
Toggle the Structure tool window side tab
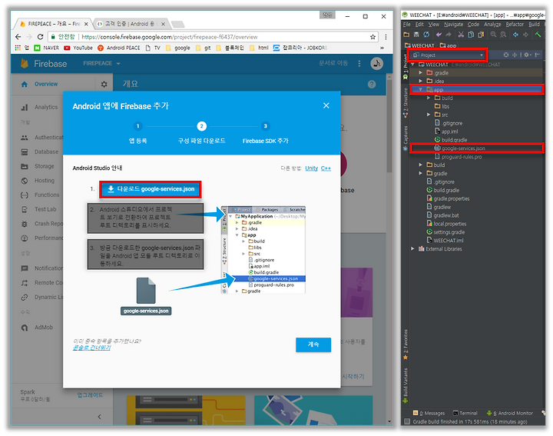(406, 102)
